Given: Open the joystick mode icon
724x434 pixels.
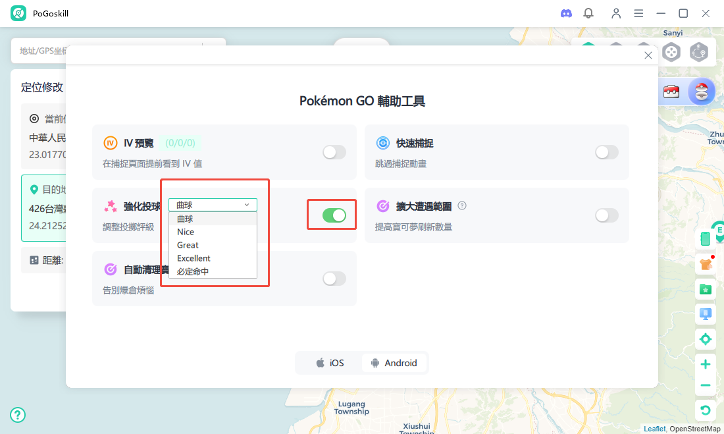Looking at the screenshot, I should point(671,52).
